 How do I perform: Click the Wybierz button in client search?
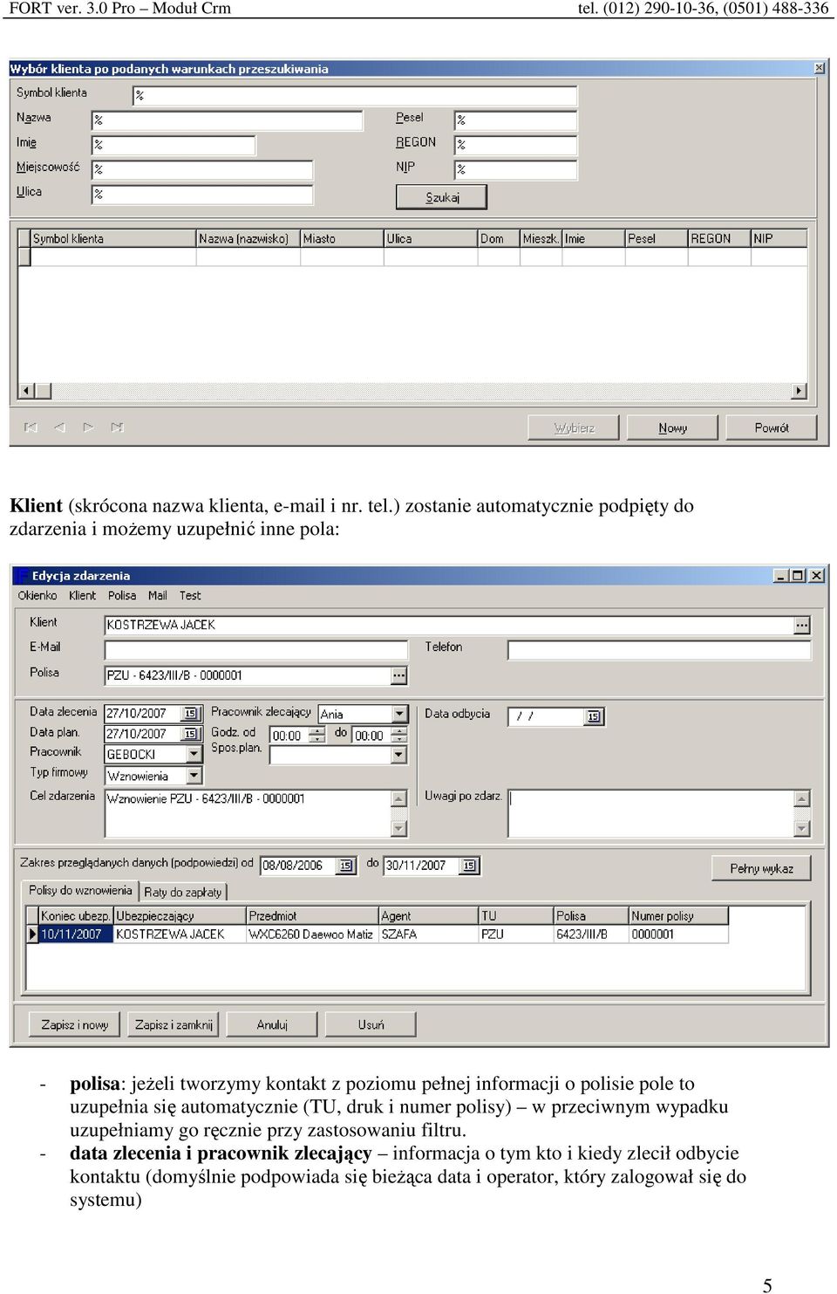pos(574,428)
